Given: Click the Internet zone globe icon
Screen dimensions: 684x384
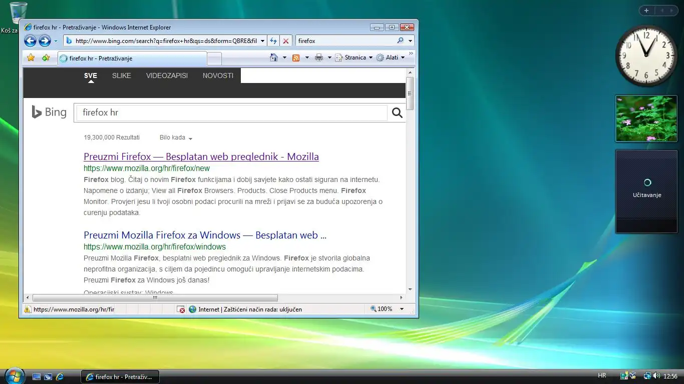Looking at the screenshot, I should click(192, 309).
